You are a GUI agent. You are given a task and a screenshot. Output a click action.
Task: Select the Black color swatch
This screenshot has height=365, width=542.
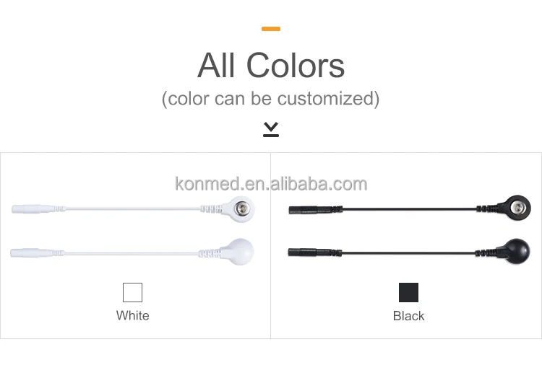pos(408,292)
